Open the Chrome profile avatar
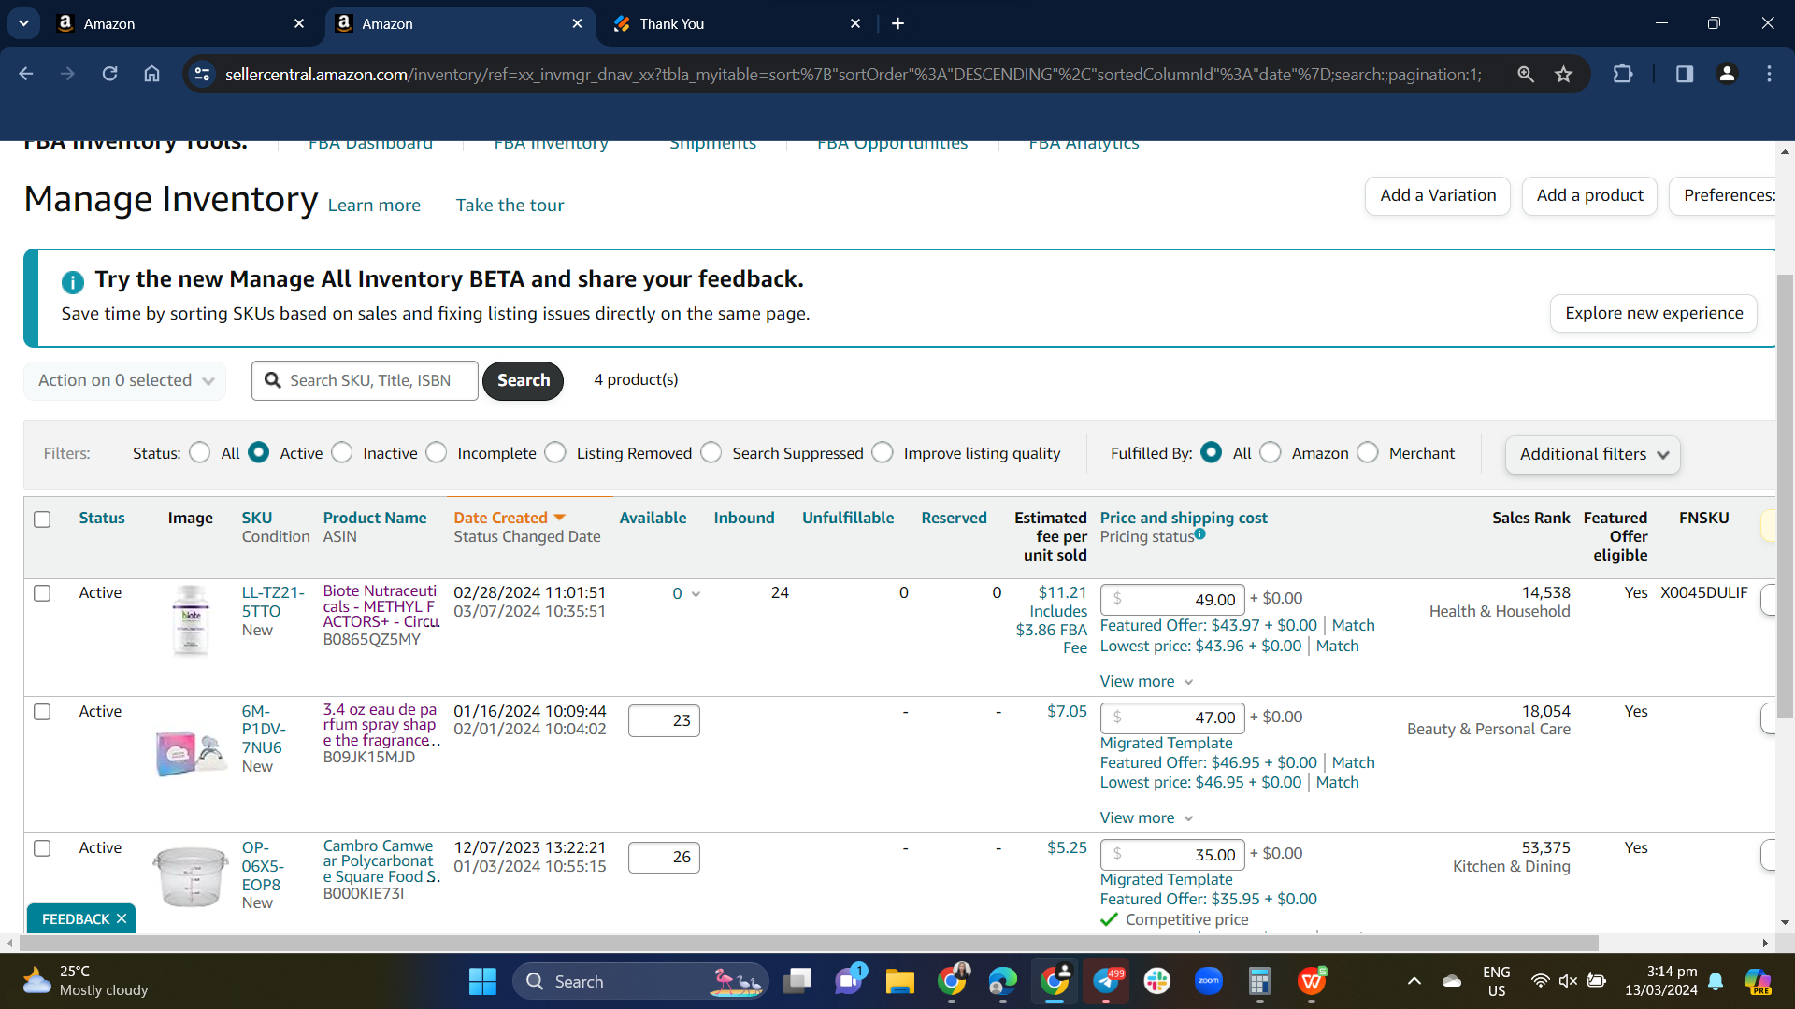This screenshot has width=1795, height=1009. coord(1727,74)
